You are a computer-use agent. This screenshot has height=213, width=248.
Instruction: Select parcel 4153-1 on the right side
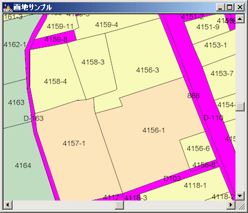point(216,45)
